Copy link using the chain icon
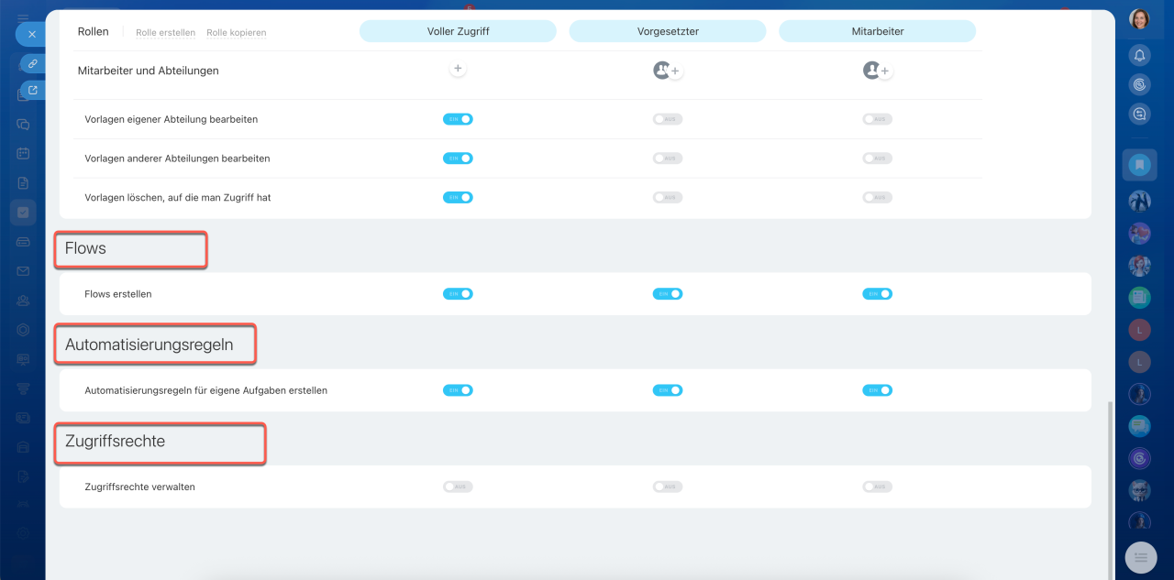 pyautogui.click(x=33, y=64)
